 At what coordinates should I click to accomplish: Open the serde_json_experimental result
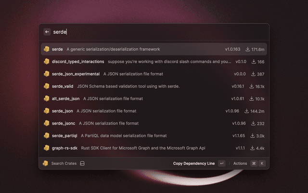pyautogui.click(x=144, y=74)
